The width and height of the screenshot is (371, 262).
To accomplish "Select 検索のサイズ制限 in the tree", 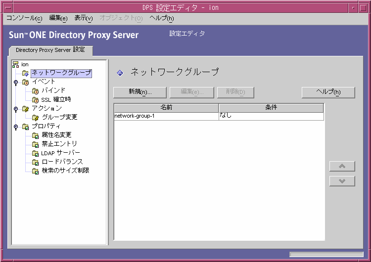I will (65, 171).
